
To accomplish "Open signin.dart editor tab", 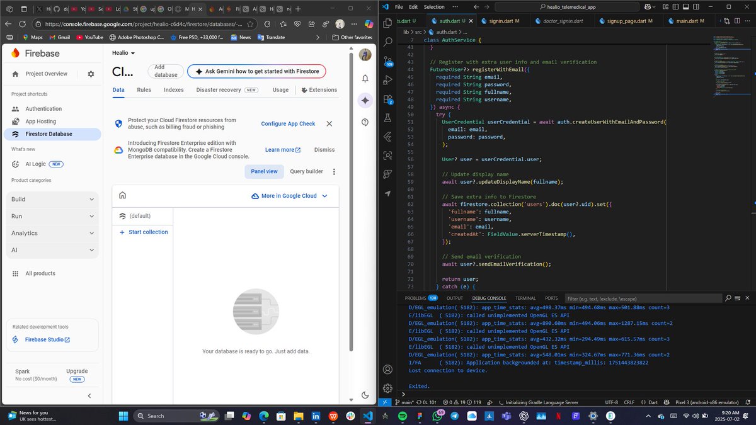I will click(504, 21).
